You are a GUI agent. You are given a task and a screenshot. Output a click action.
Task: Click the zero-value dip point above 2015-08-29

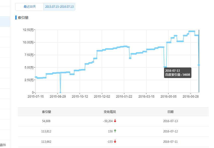coord(60,92)
